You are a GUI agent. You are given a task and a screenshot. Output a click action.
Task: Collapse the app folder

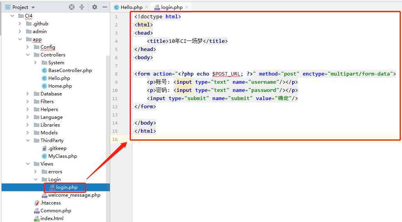[x=20, y=39]
